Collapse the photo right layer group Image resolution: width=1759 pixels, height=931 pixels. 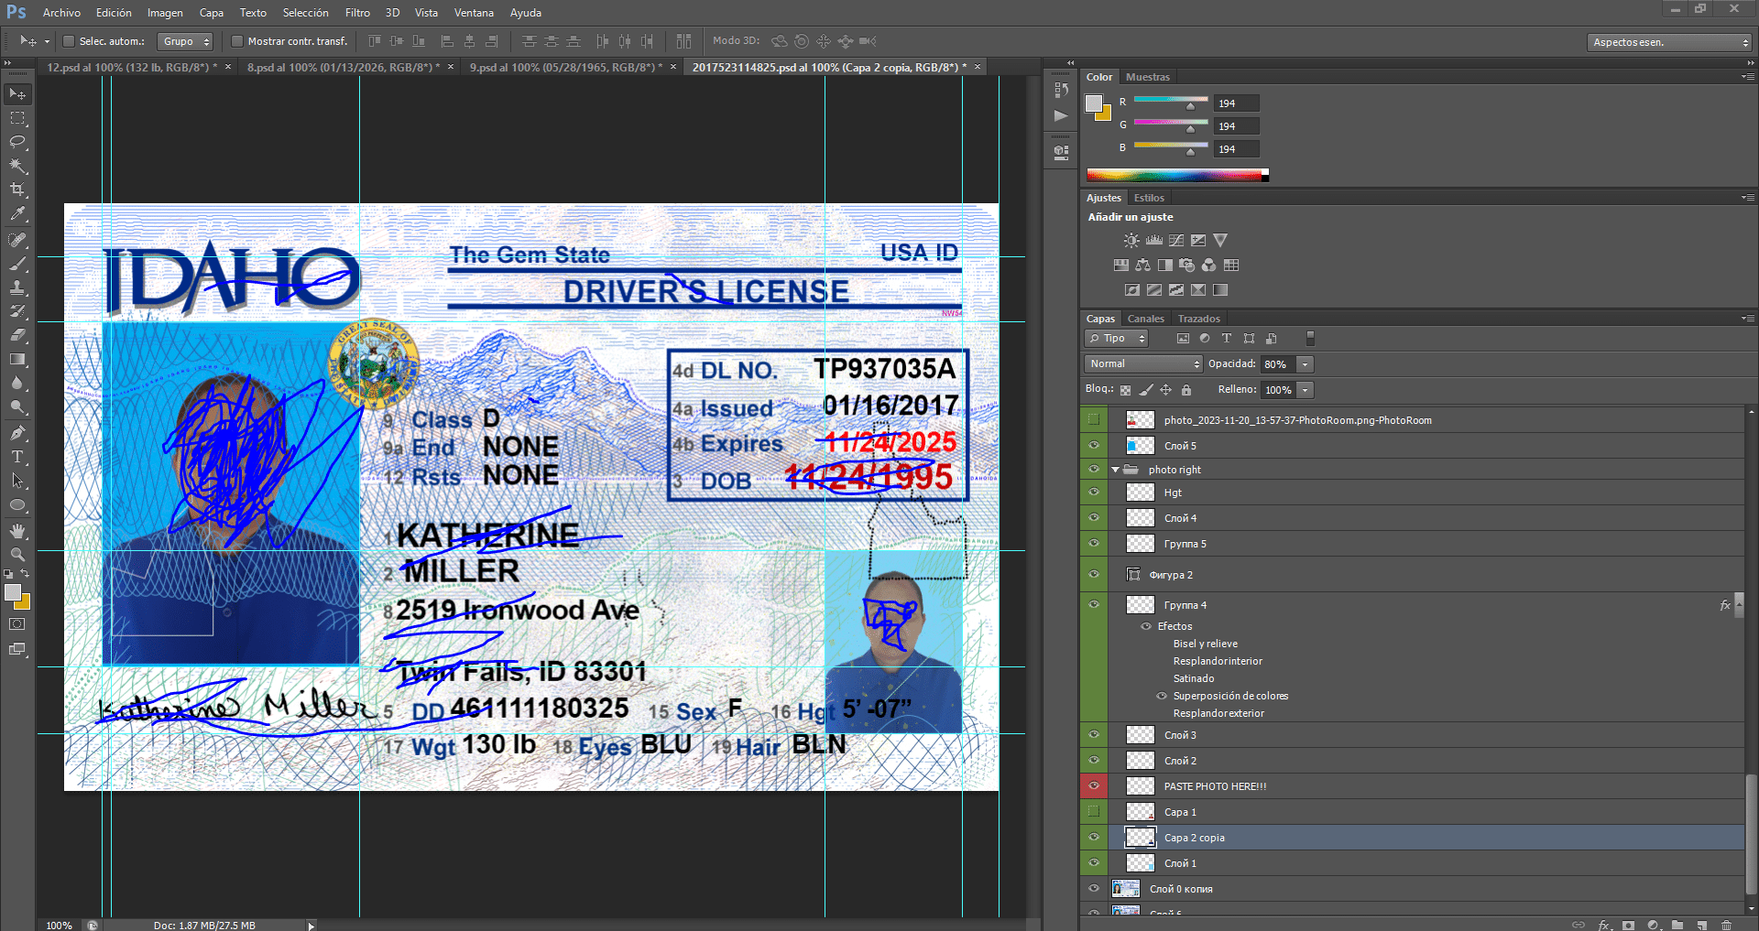1115,470
